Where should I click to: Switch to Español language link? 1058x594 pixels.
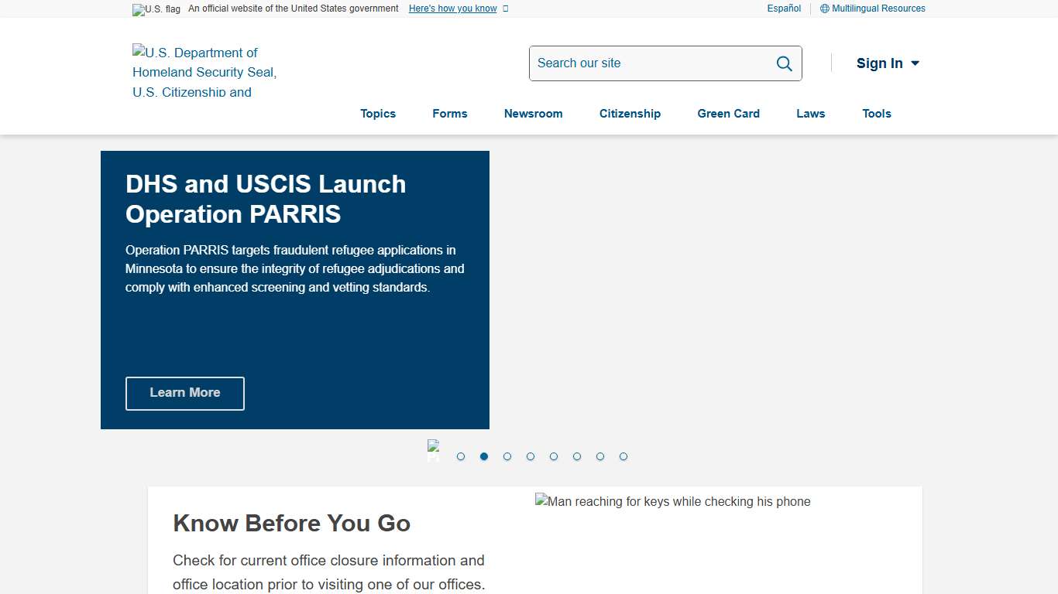tap(784, 9)
